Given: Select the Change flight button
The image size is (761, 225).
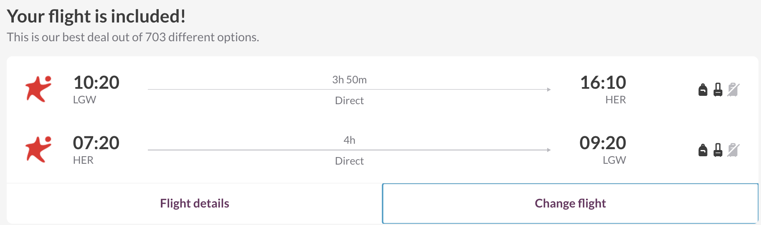Looking at the screenshot, I should 570,203.
